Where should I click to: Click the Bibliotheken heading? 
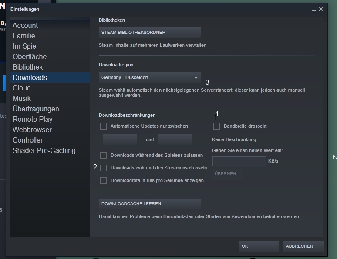112,20
